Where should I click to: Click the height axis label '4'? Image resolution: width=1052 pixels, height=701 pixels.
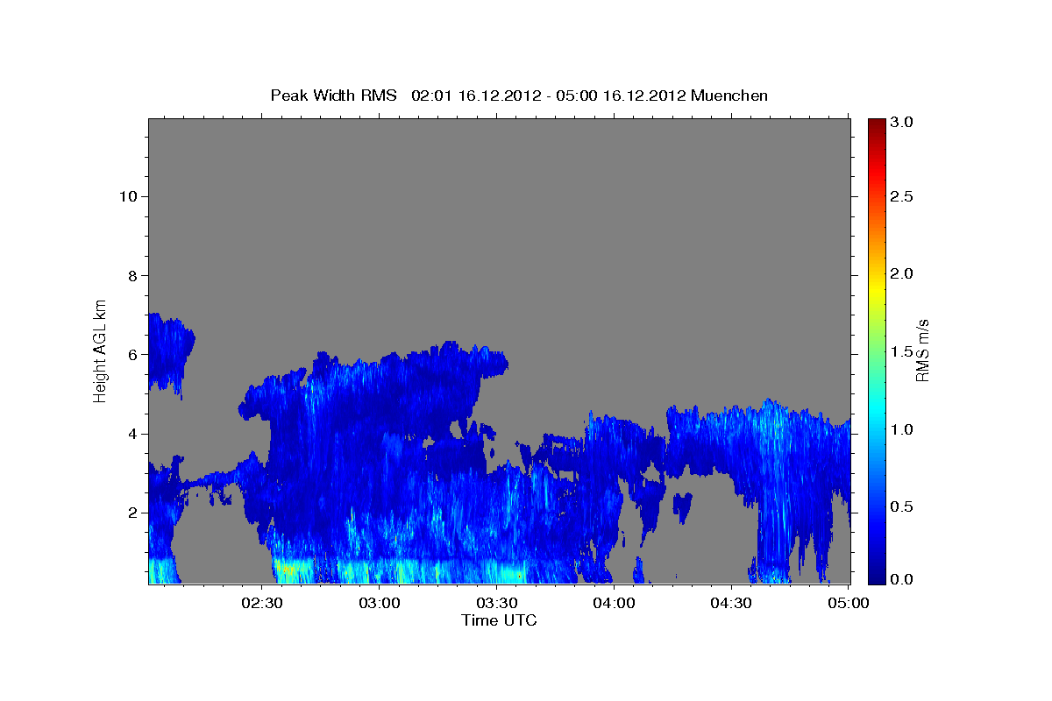pos(131,433)
